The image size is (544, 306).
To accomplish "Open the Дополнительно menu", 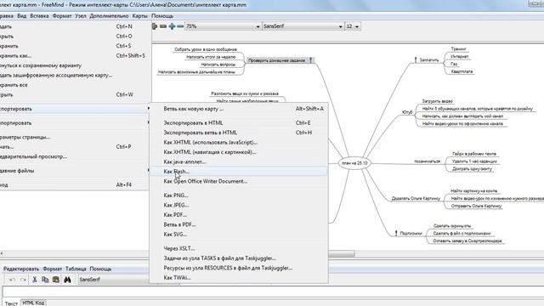I will [x=109, y=16].
